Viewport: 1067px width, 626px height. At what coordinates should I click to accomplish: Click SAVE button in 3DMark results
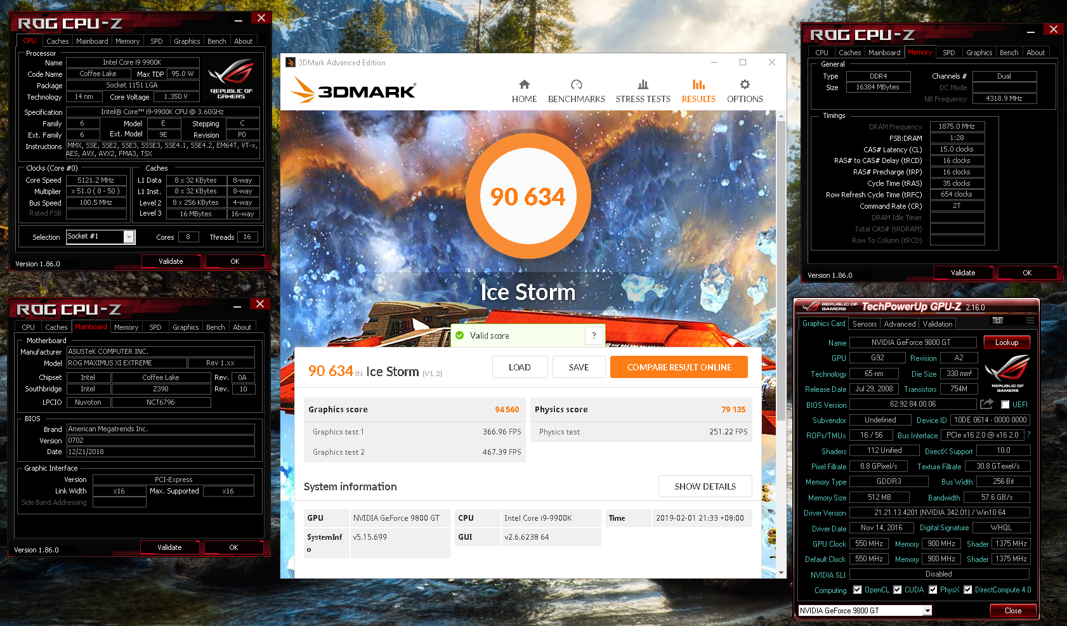tap(579, 367)
